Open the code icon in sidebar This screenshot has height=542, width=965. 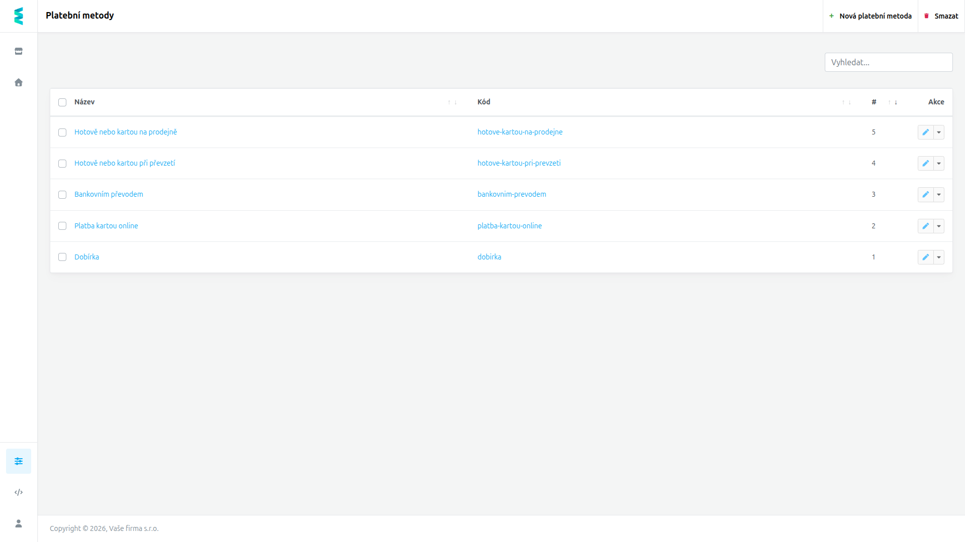[19, 492]
